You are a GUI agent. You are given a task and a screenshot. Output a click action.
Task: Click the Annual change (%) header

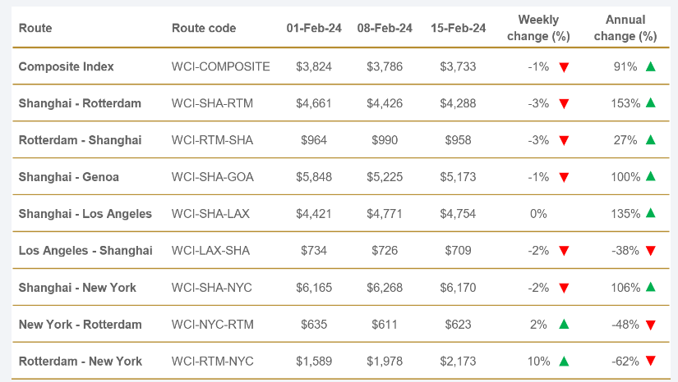(625, 28)
